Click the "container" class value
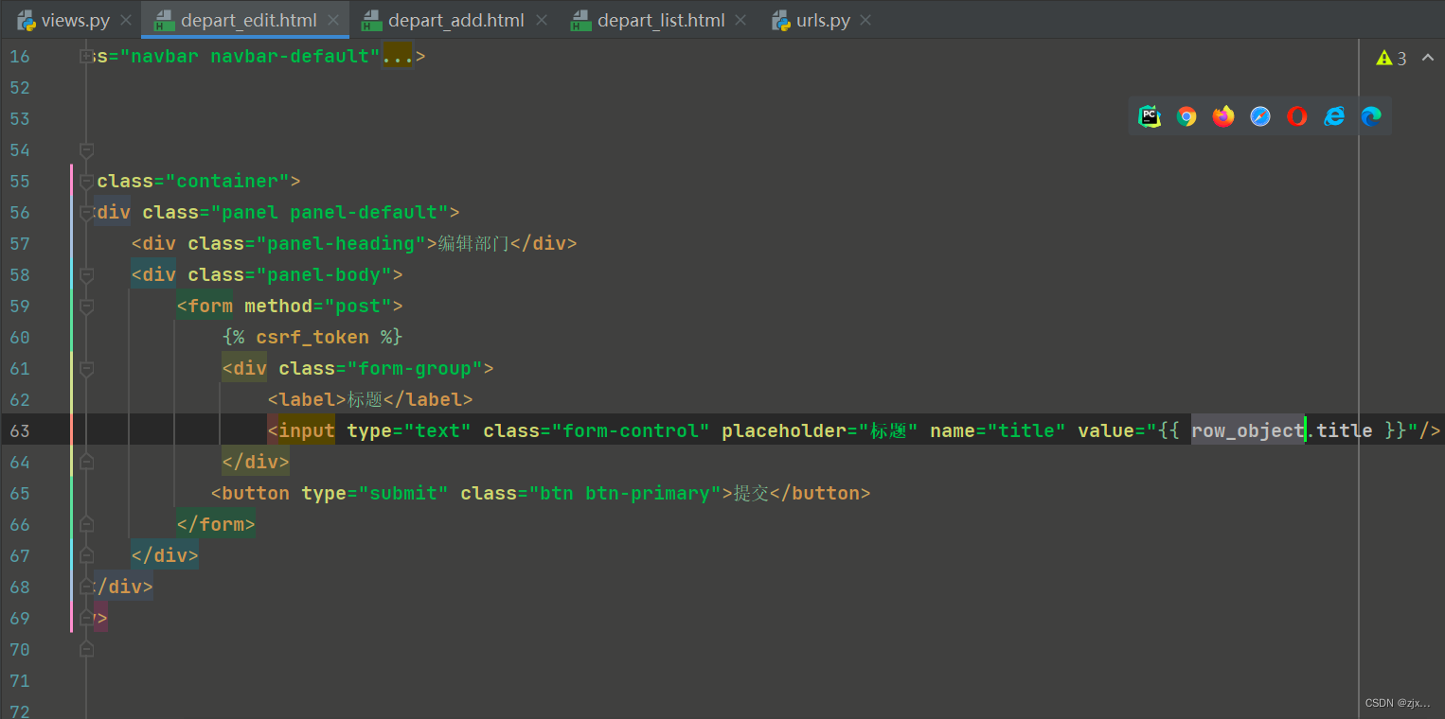Screen dimensions: 1445x719 pos(227,181)
